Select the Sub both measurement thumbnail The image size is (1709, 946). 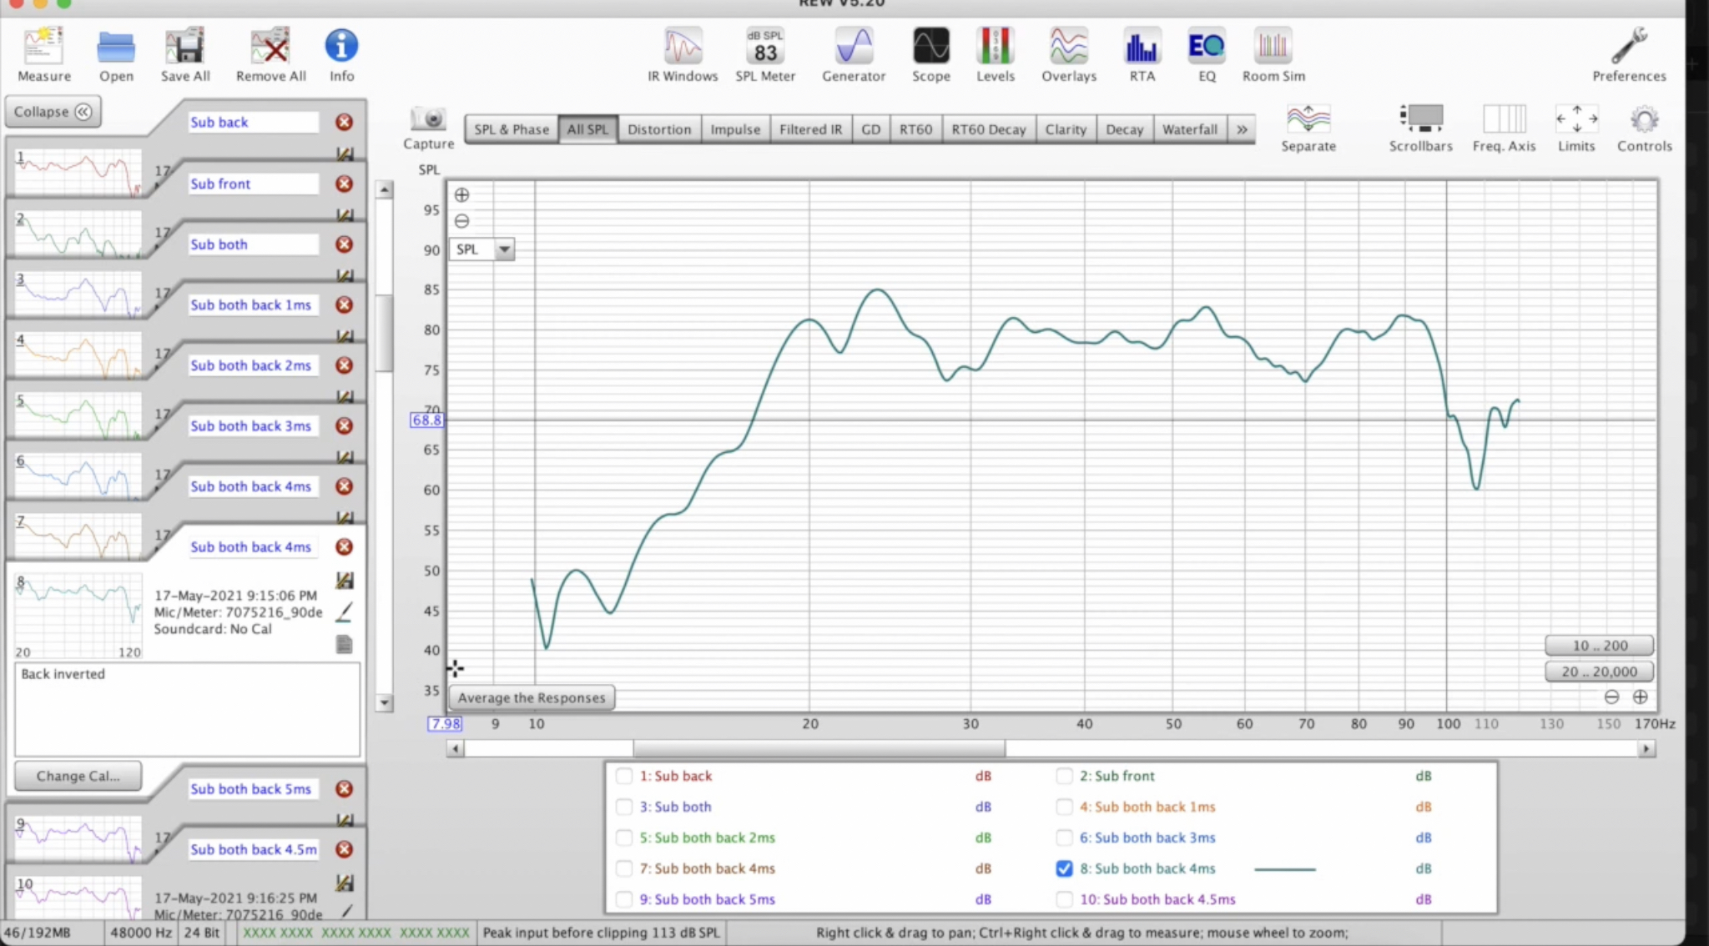[x=78, y=294]
